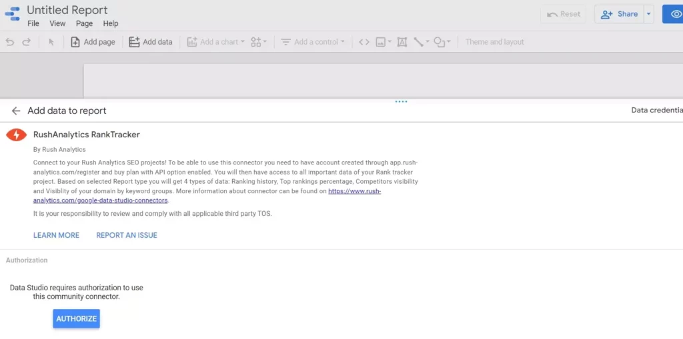
Task: Click the RushAnalytics RankTracker heading
Action: (x=87, y=135)
